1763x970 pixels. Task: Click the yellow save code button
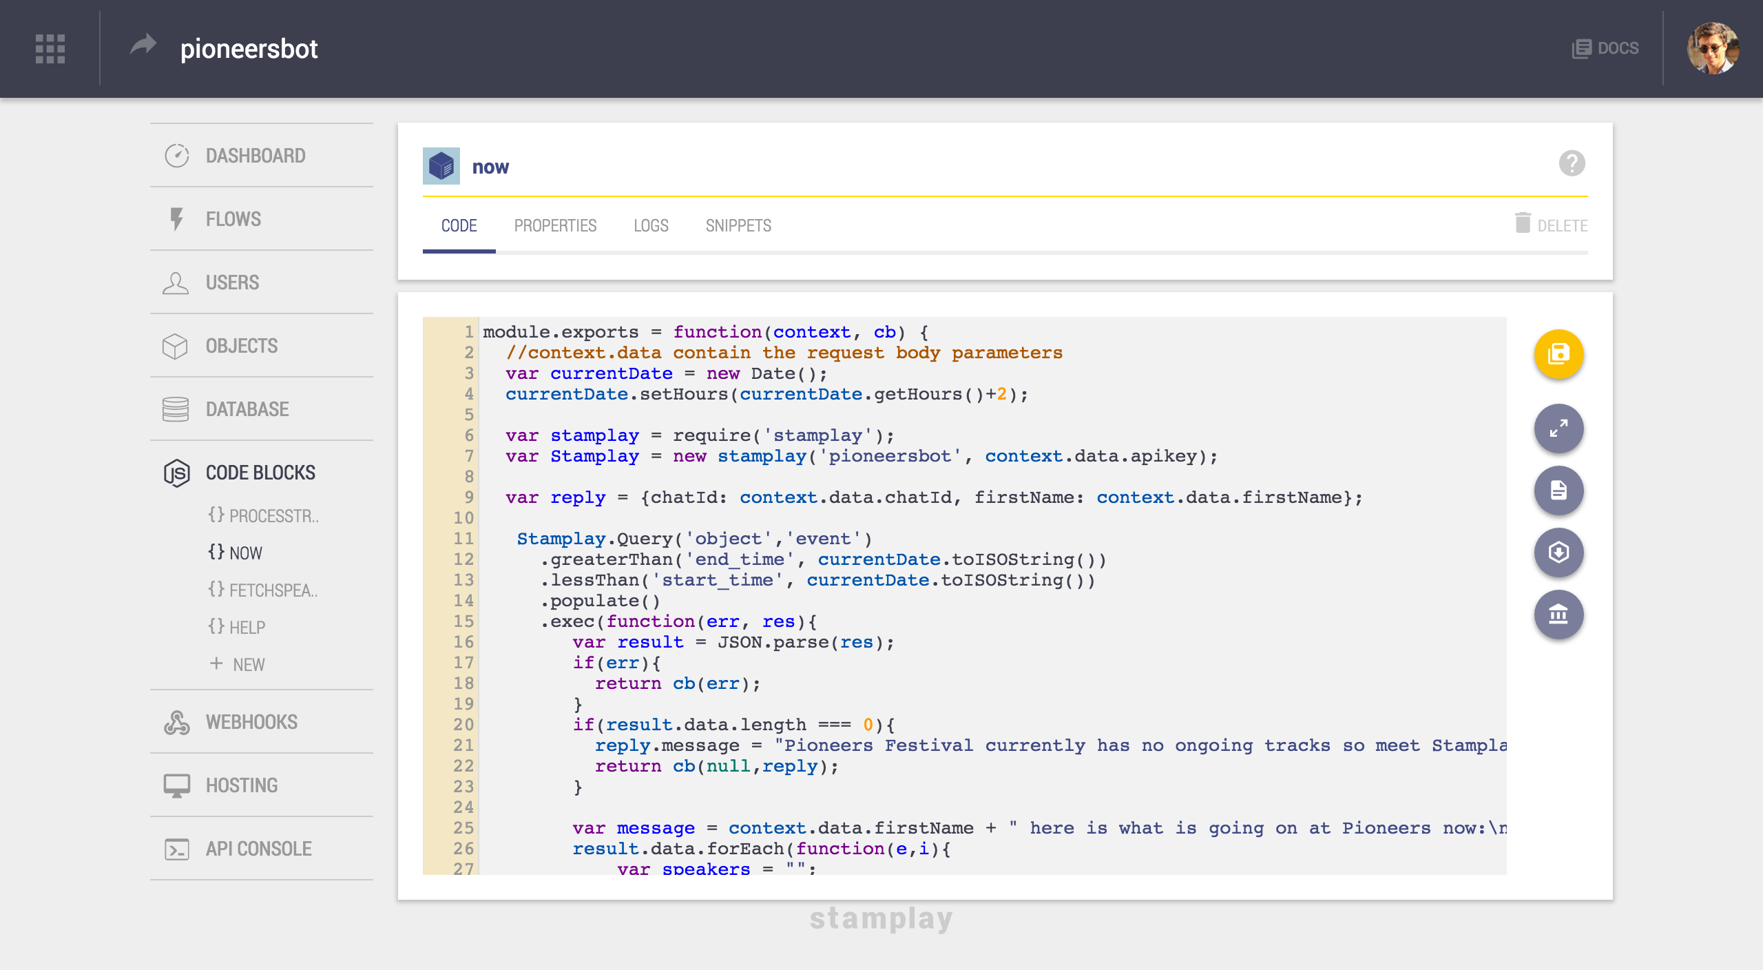[1558, 354]
